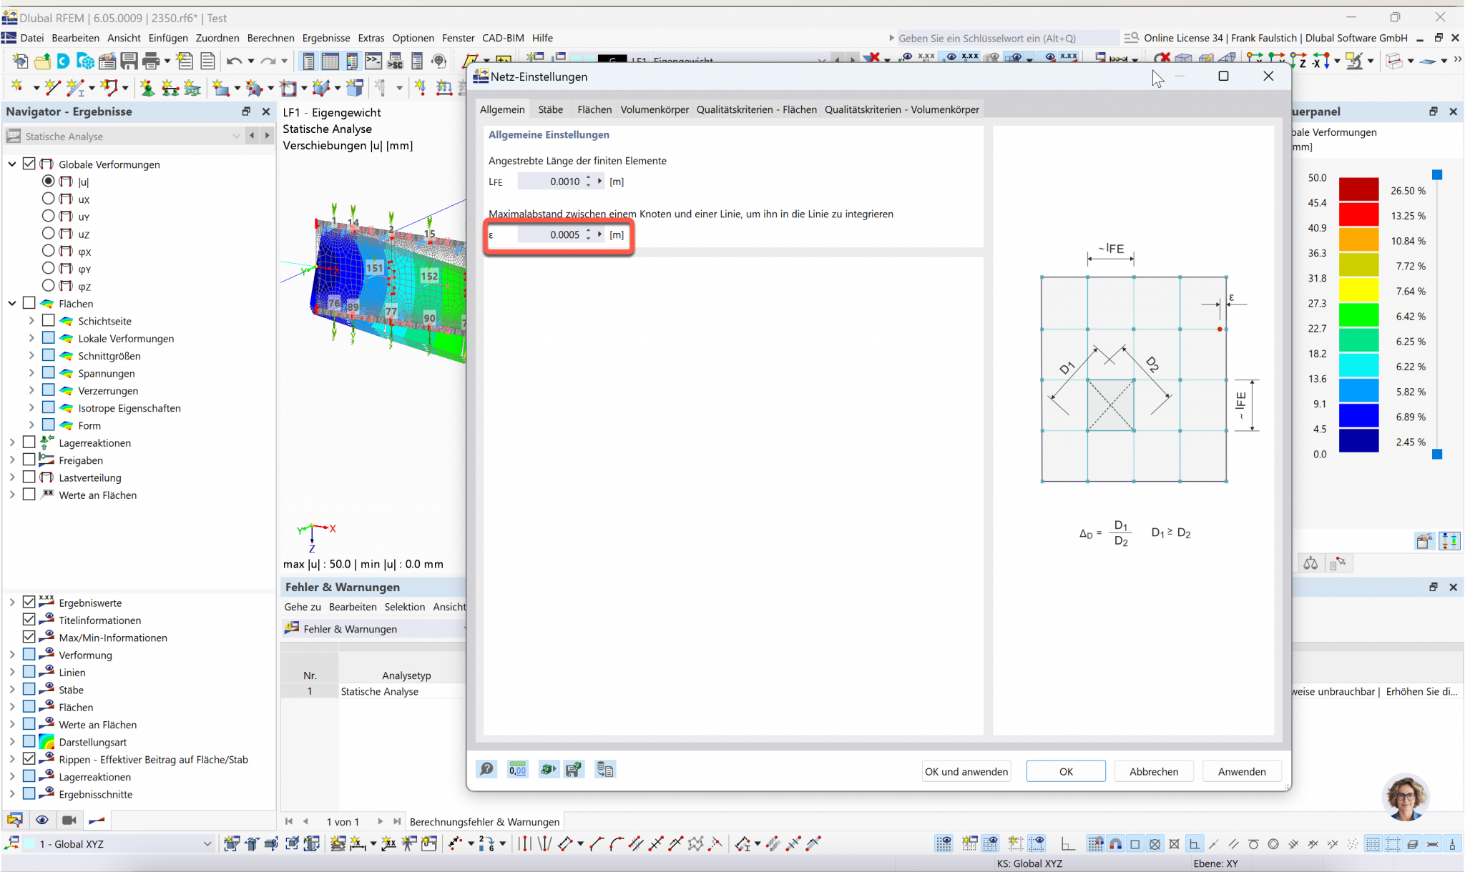Click the Print icon in the toolbar
Viewport: 1465px width, 872px height.
(152, 61)
